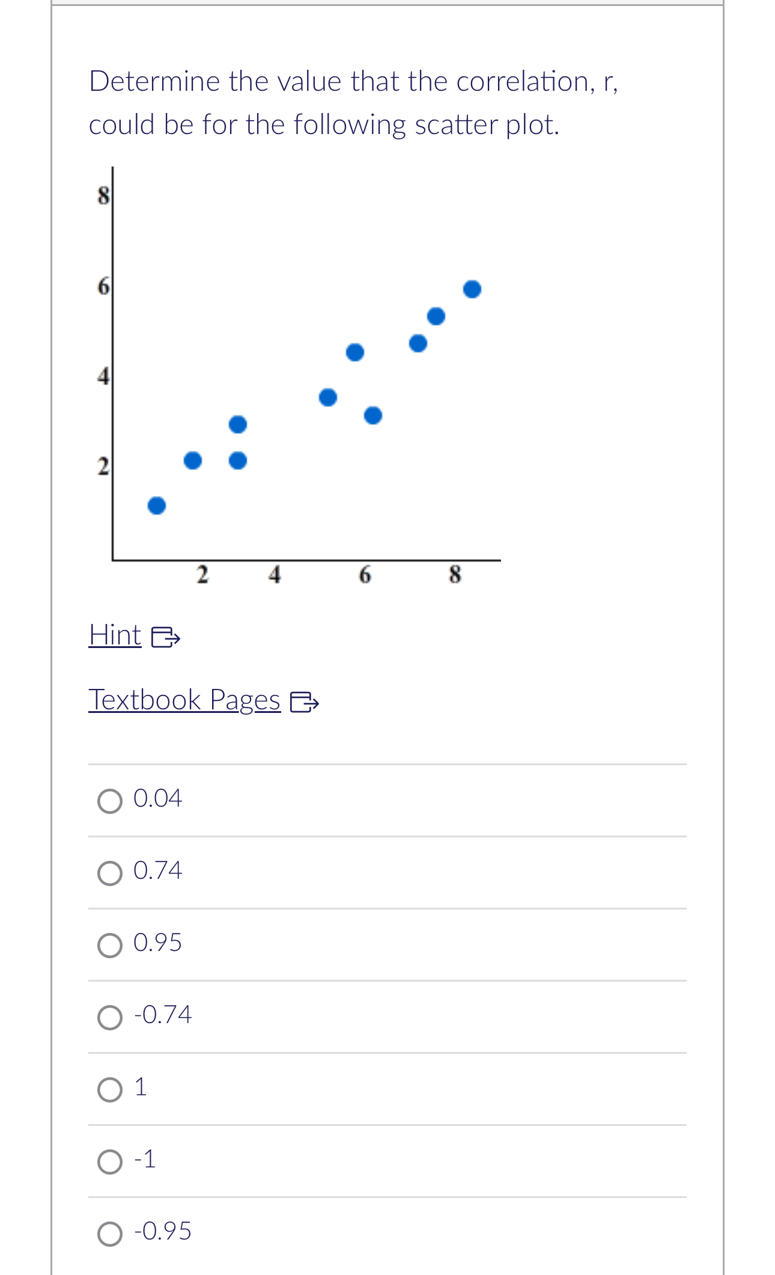Click the highest scatter plot point near 6
The image size is (775, 1275).
(472, 289)
